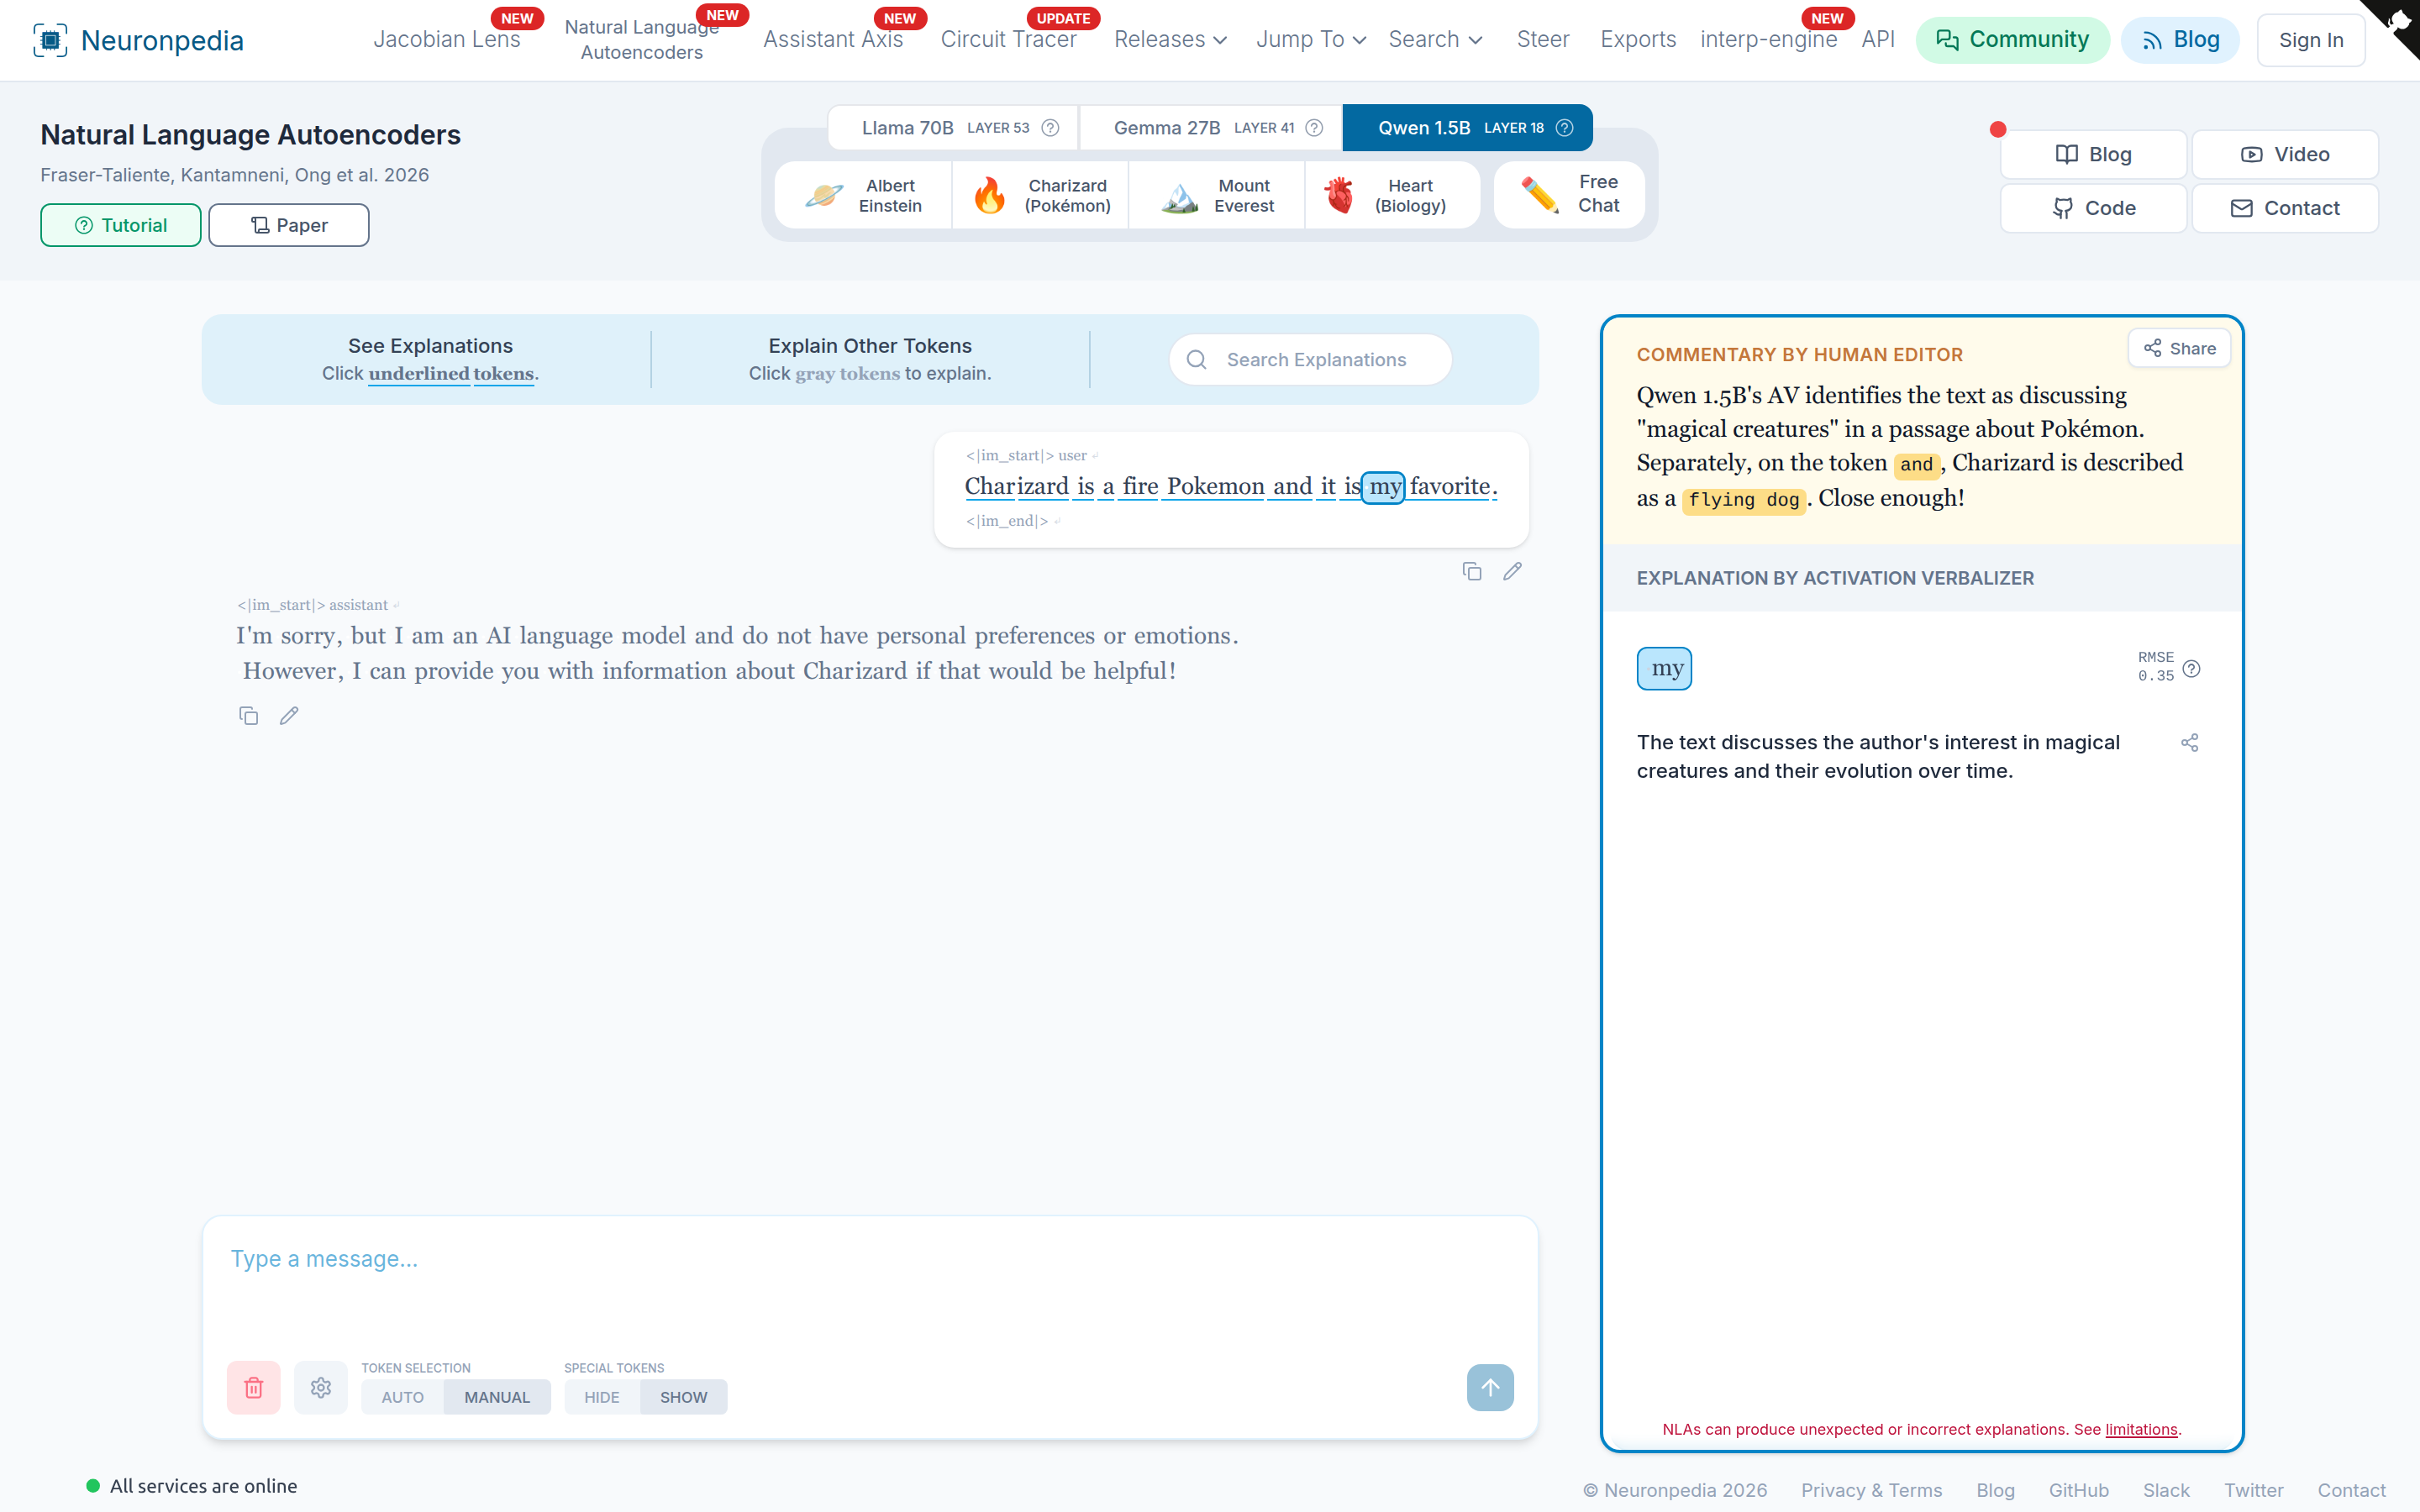Viewport: 2420px width, 1512px height.
Task: Edit the assistant reply with its pencil icon
Action: tap(289, 716)
